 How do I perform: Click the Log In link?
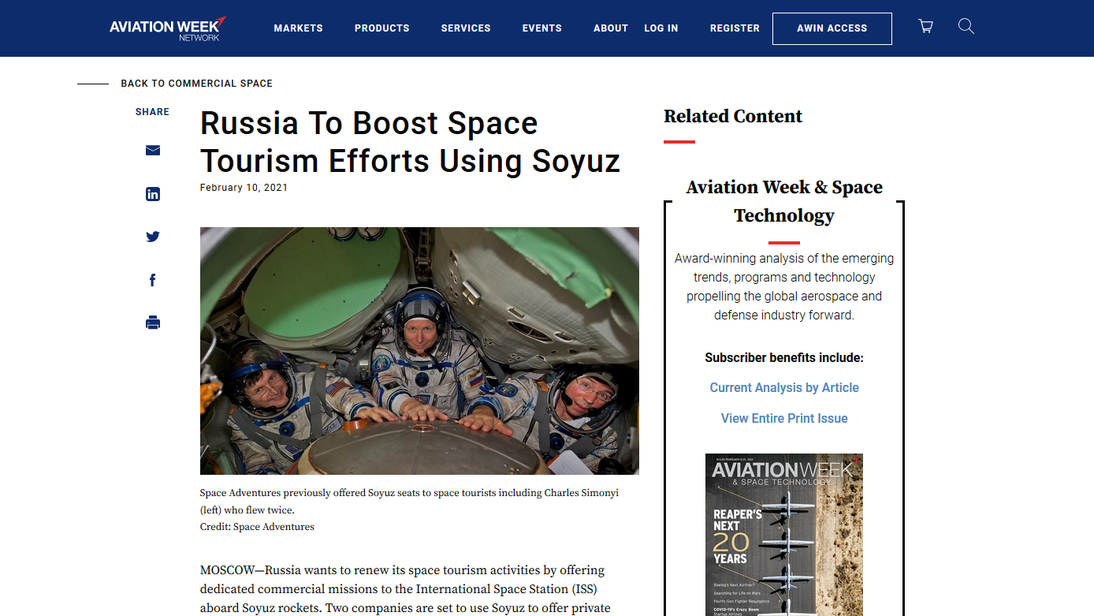[x=661, y=28]
